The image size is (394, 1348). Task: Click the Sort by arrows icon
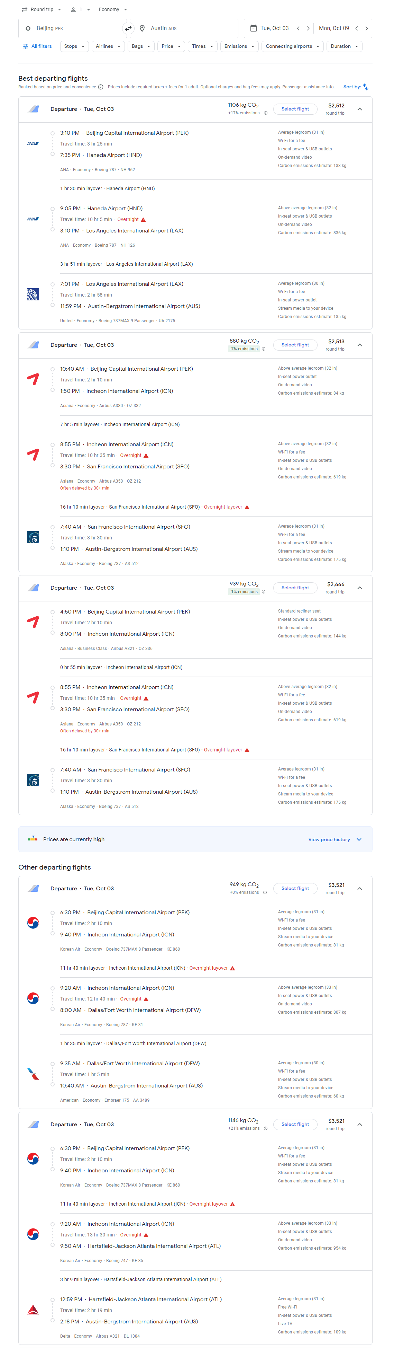(x=366, y=87)
